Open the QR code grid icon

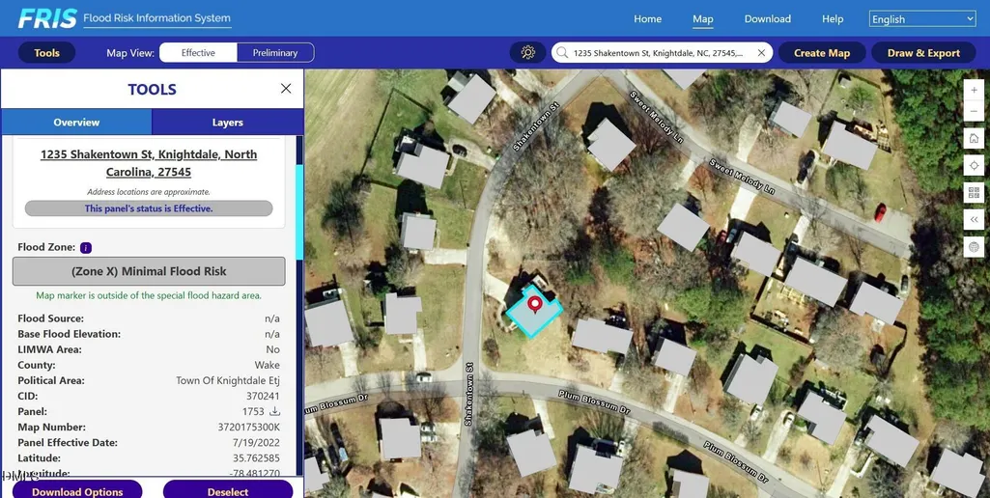(x=974, y=192)
